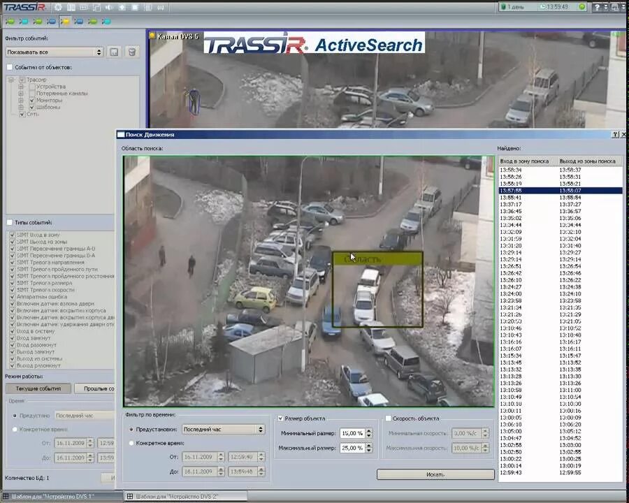This screenshot has height=503, width=629.
Task: Toggle 'SIMT Тревога скорости' event type checkbox
Action: (x=12, y=290)
